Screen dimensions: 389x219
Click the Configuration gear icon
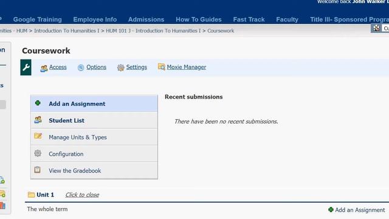[x=38, y=153]
